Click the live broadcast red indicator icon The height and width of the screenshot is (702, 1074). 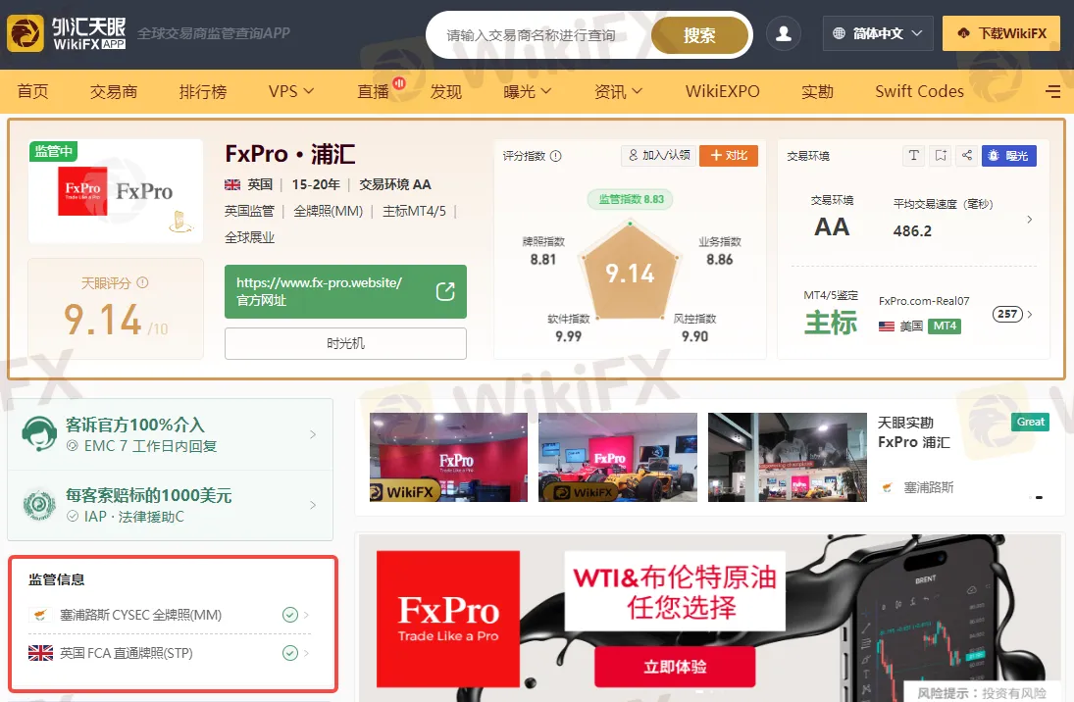[x=398, y=83]
